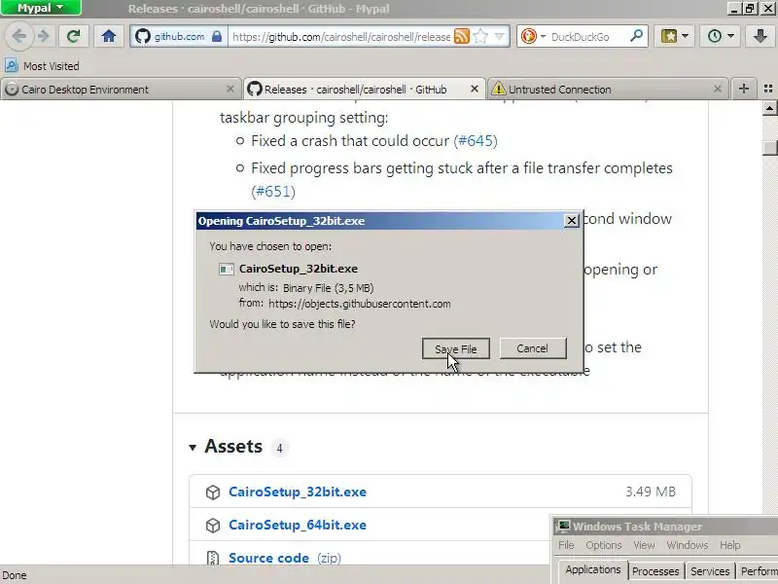Bookmark this page with the star icon
This screenshot has height=584, width=778.
[x=480, y=36]
